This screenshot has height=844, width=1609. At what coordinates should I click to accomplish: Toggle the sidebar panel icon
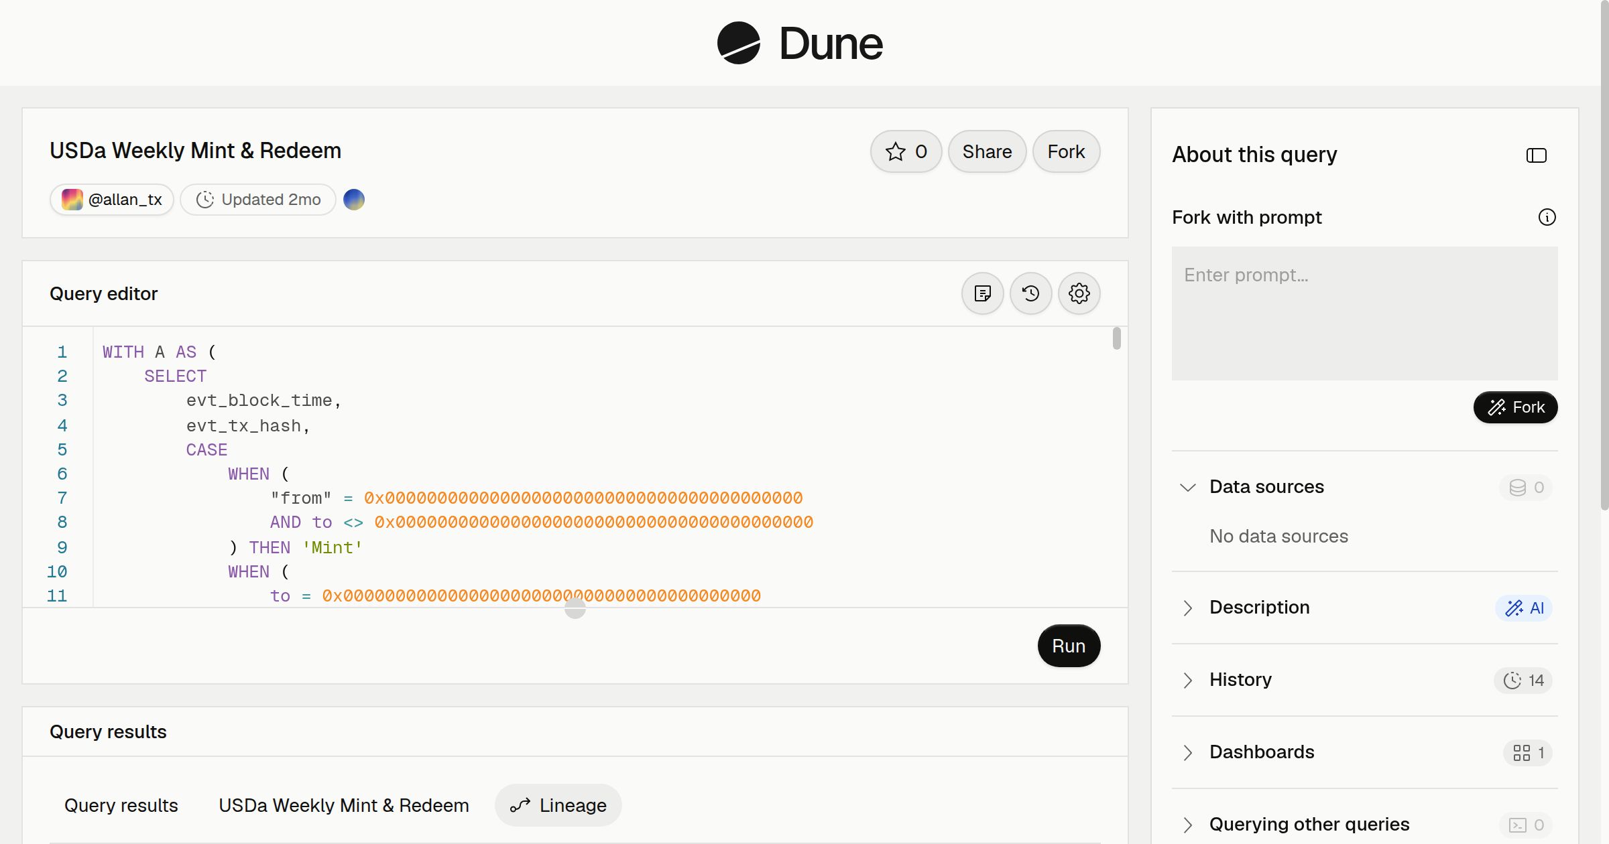coord(1537,155)
